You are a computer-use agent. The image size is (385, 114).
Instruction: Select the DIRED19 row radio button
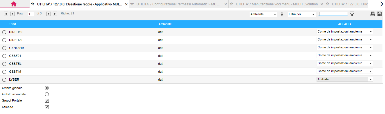[x=4, y=32]
